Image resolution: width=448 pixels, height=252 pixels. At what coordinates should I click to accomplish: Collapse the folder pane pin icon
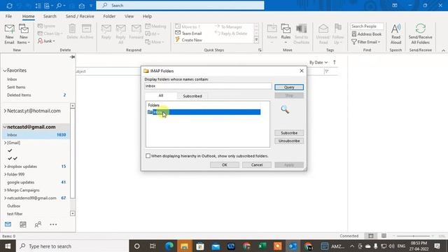point(72,57)
